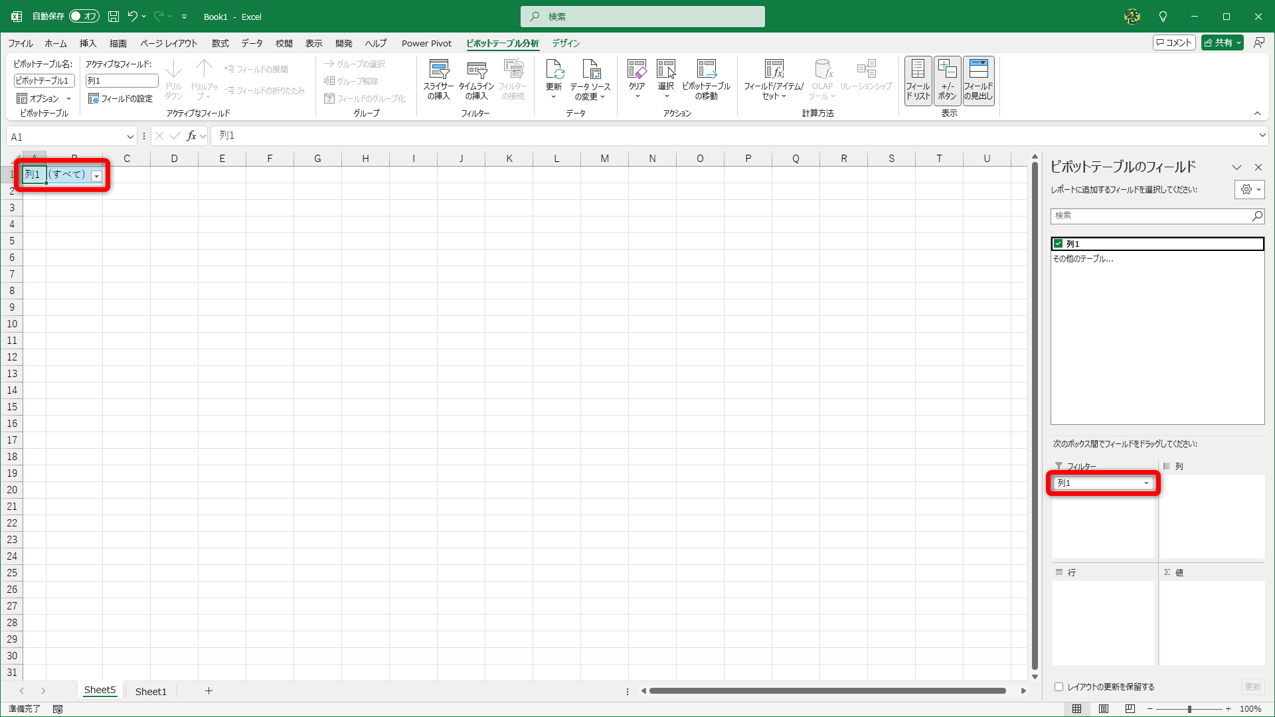1275x717 pixels.
Task: Toggle the AutoSave switch
Action: point(84,17)
